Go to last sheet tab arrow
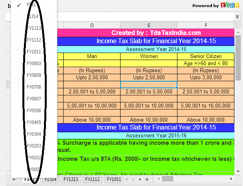The height and width of the screenshot is (186, 243). pos(147,179)
